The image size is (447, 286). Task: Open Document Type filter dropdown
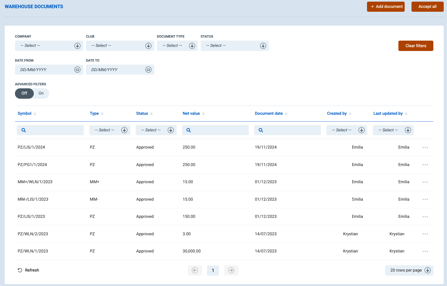pyautogui.click(x=177, y=46)
